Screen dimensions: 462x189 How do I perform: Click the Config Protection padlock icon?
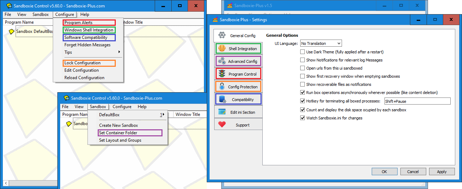coord(222,87)
